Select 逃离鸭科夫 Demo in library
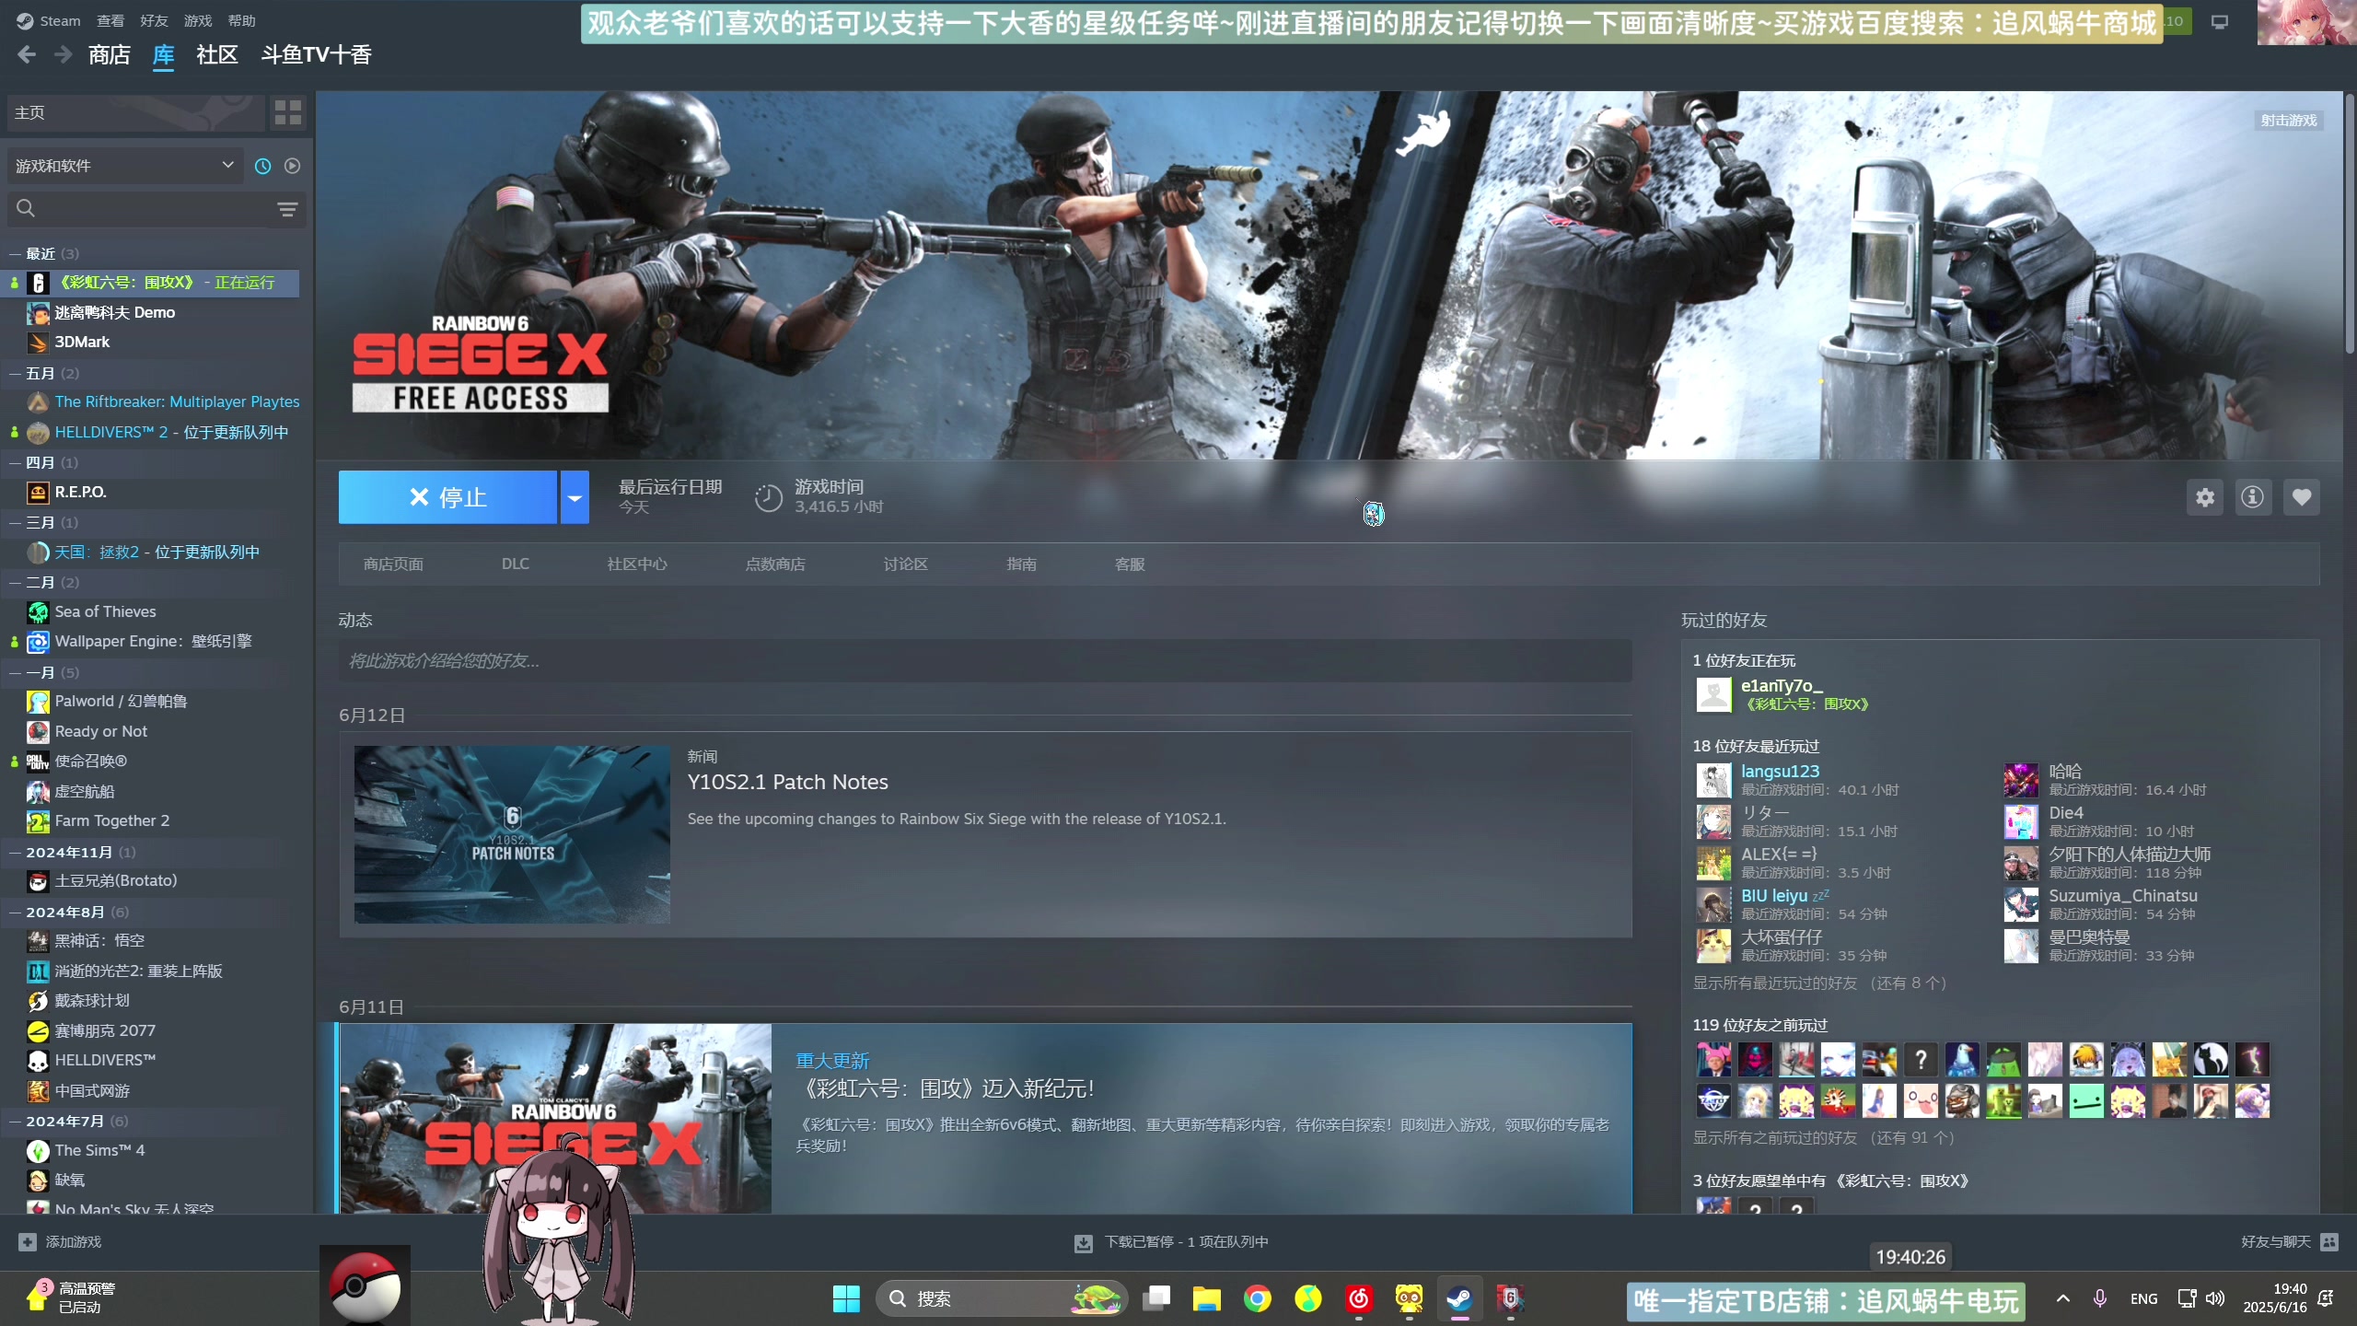This screenshot has width=2357, height=1326. 115,313
